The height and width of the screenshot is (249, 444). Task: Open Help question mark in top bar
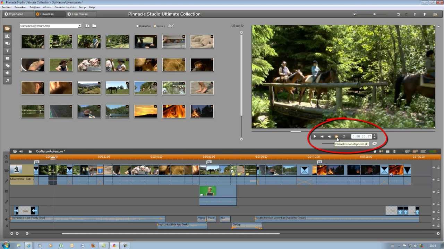tap(415, 15)
